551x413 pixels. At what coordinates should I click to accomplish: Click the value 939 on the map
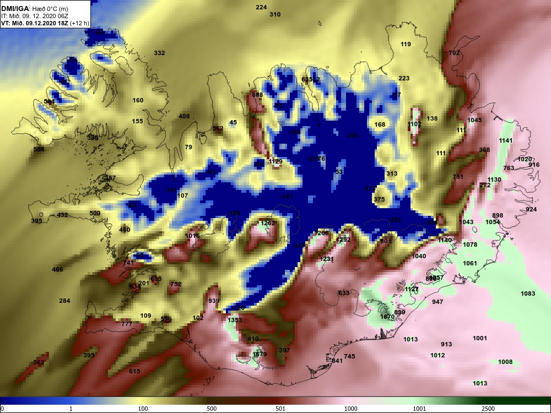(214, 301)
